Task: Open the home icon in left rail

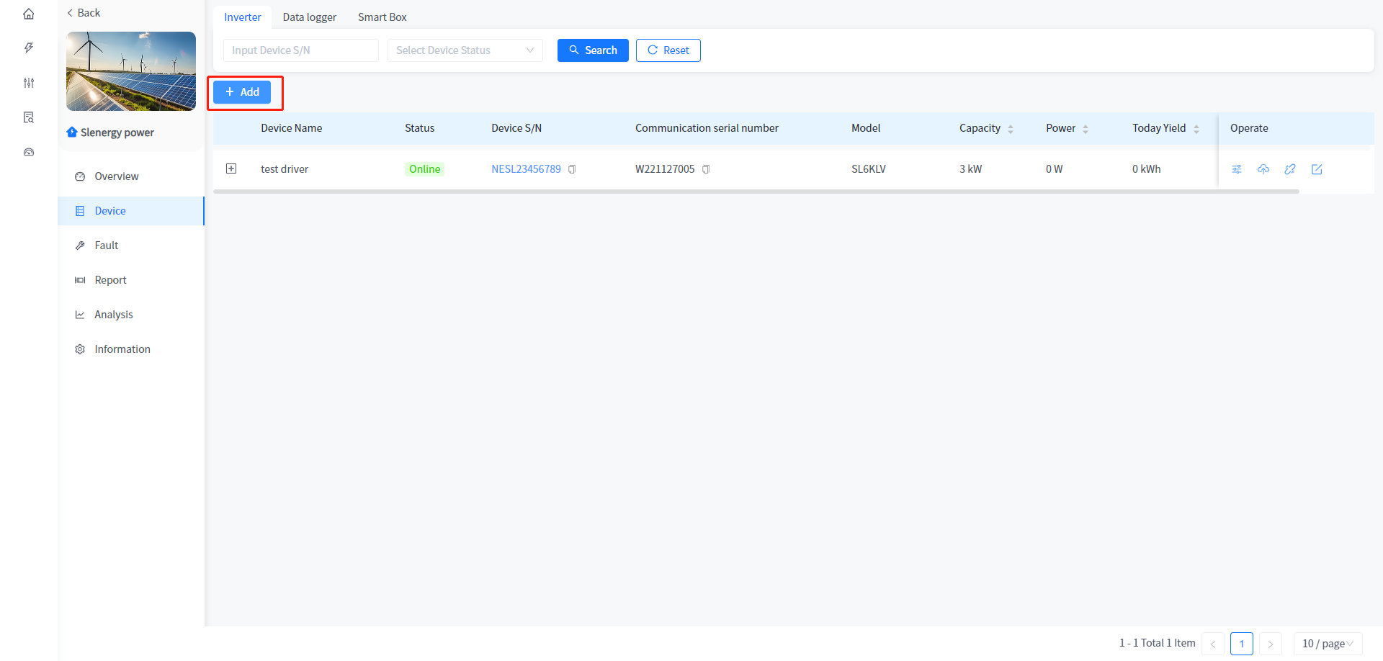Action: (x=29, y=14)
